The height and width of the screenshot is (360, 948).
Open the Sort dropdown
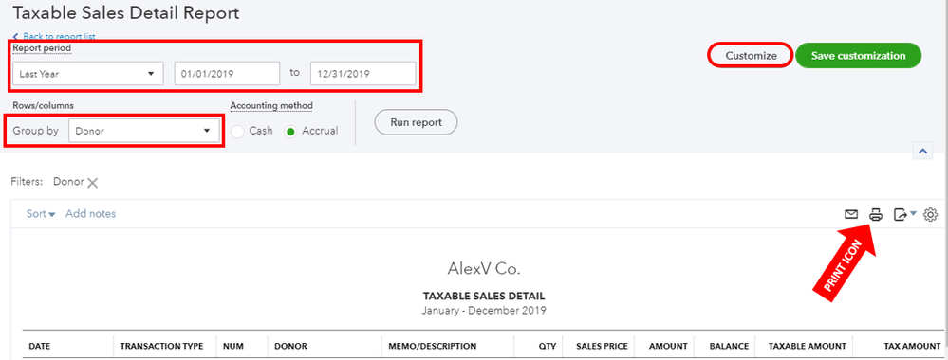[x=41, y=214]
